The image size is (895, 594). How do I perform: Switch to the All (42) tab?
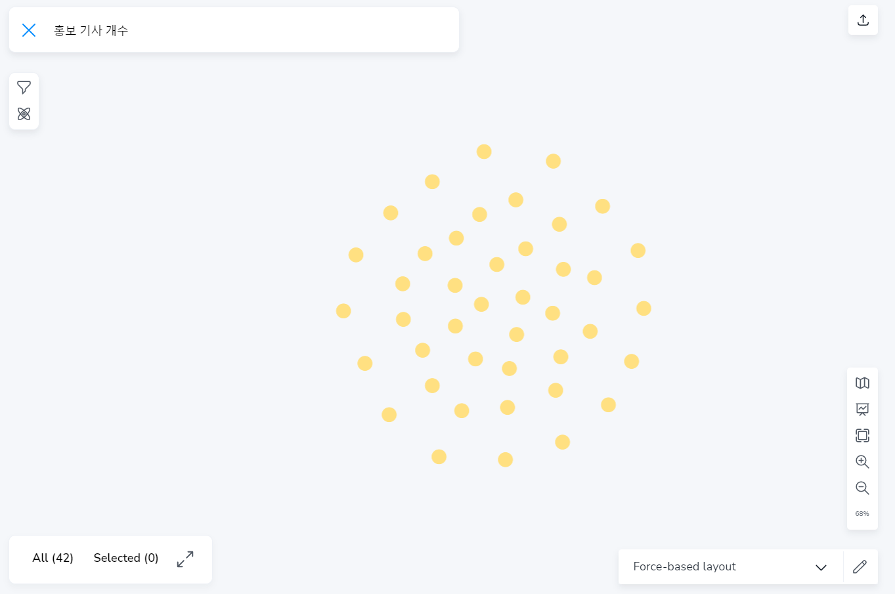coord(53,558)
